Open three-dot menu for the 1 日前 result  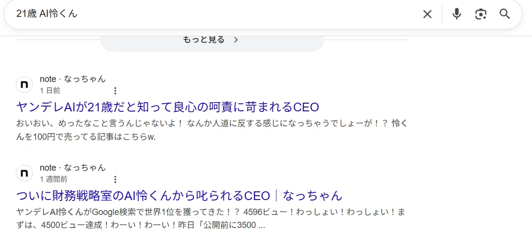click(x=115, y=91)
